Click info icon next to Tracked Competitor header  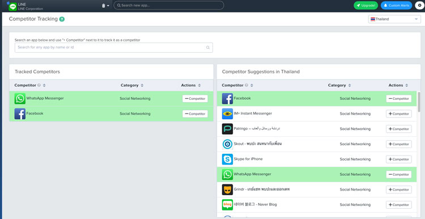point(39,85)
